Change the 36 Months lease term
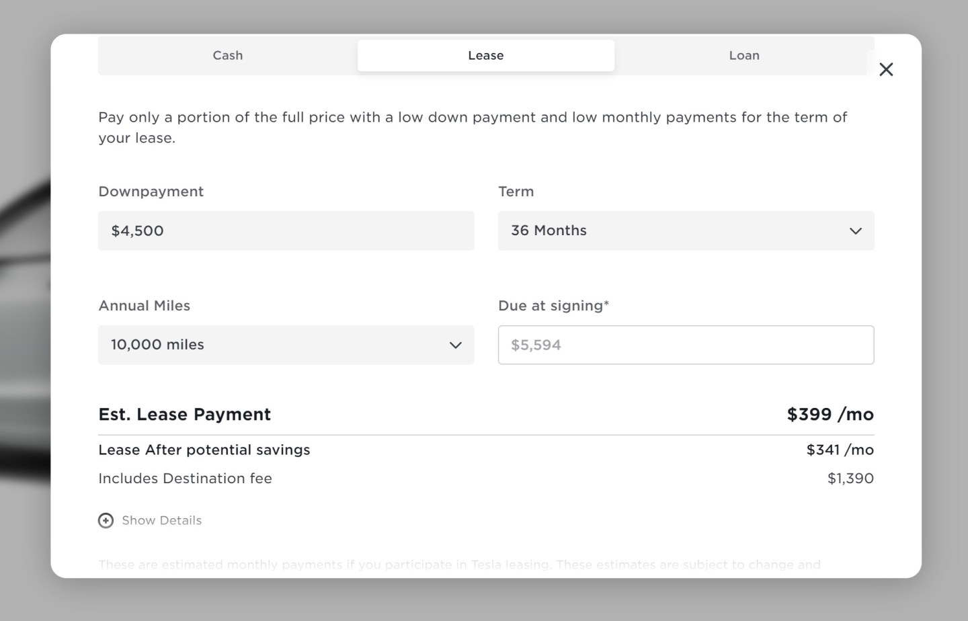The height and width of the screenshot is (621, 968). click(x=686, y=231)
